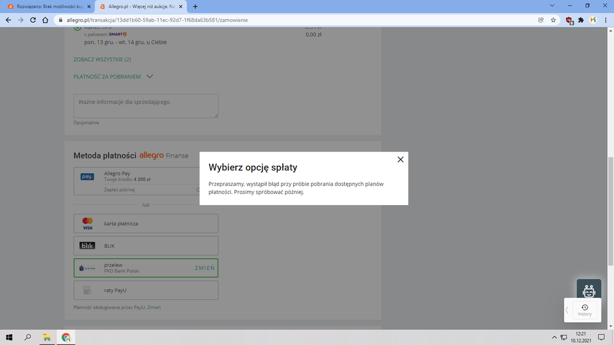
Task: Click the Zmień link next to PayU
Action: click(154, 308)
